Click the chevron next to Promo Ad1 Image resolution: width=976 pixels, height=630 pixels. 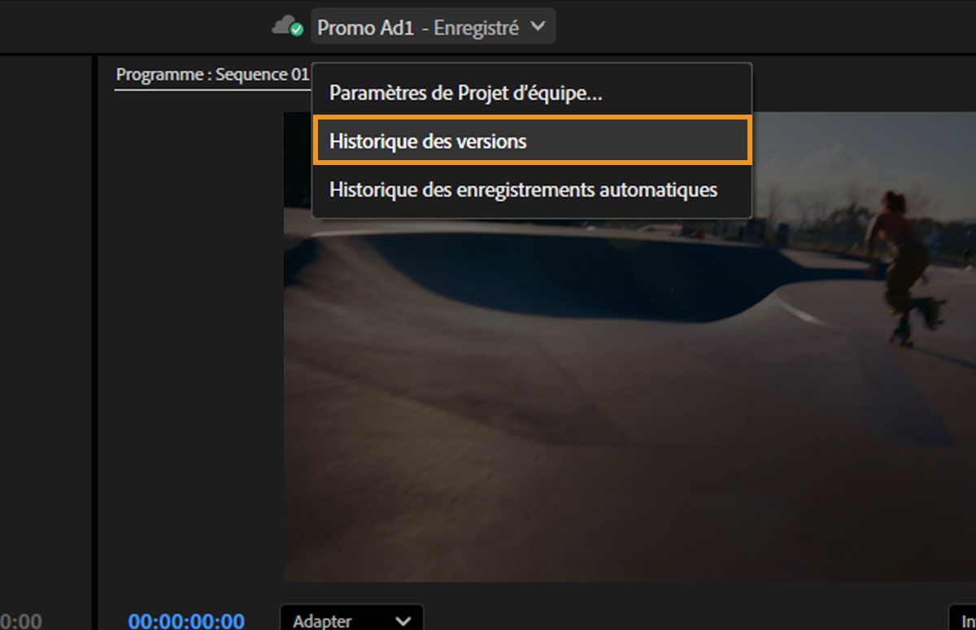(x=537, y=26)
